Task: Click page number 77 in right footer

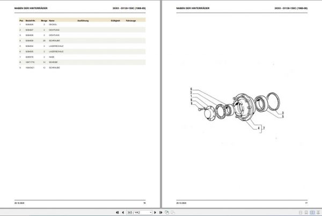Action: tap(306, 203)
